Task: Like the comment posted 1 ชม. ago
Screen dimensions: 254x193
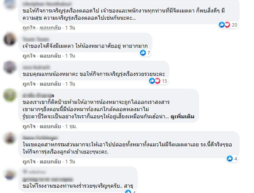Action: (29, 126)
